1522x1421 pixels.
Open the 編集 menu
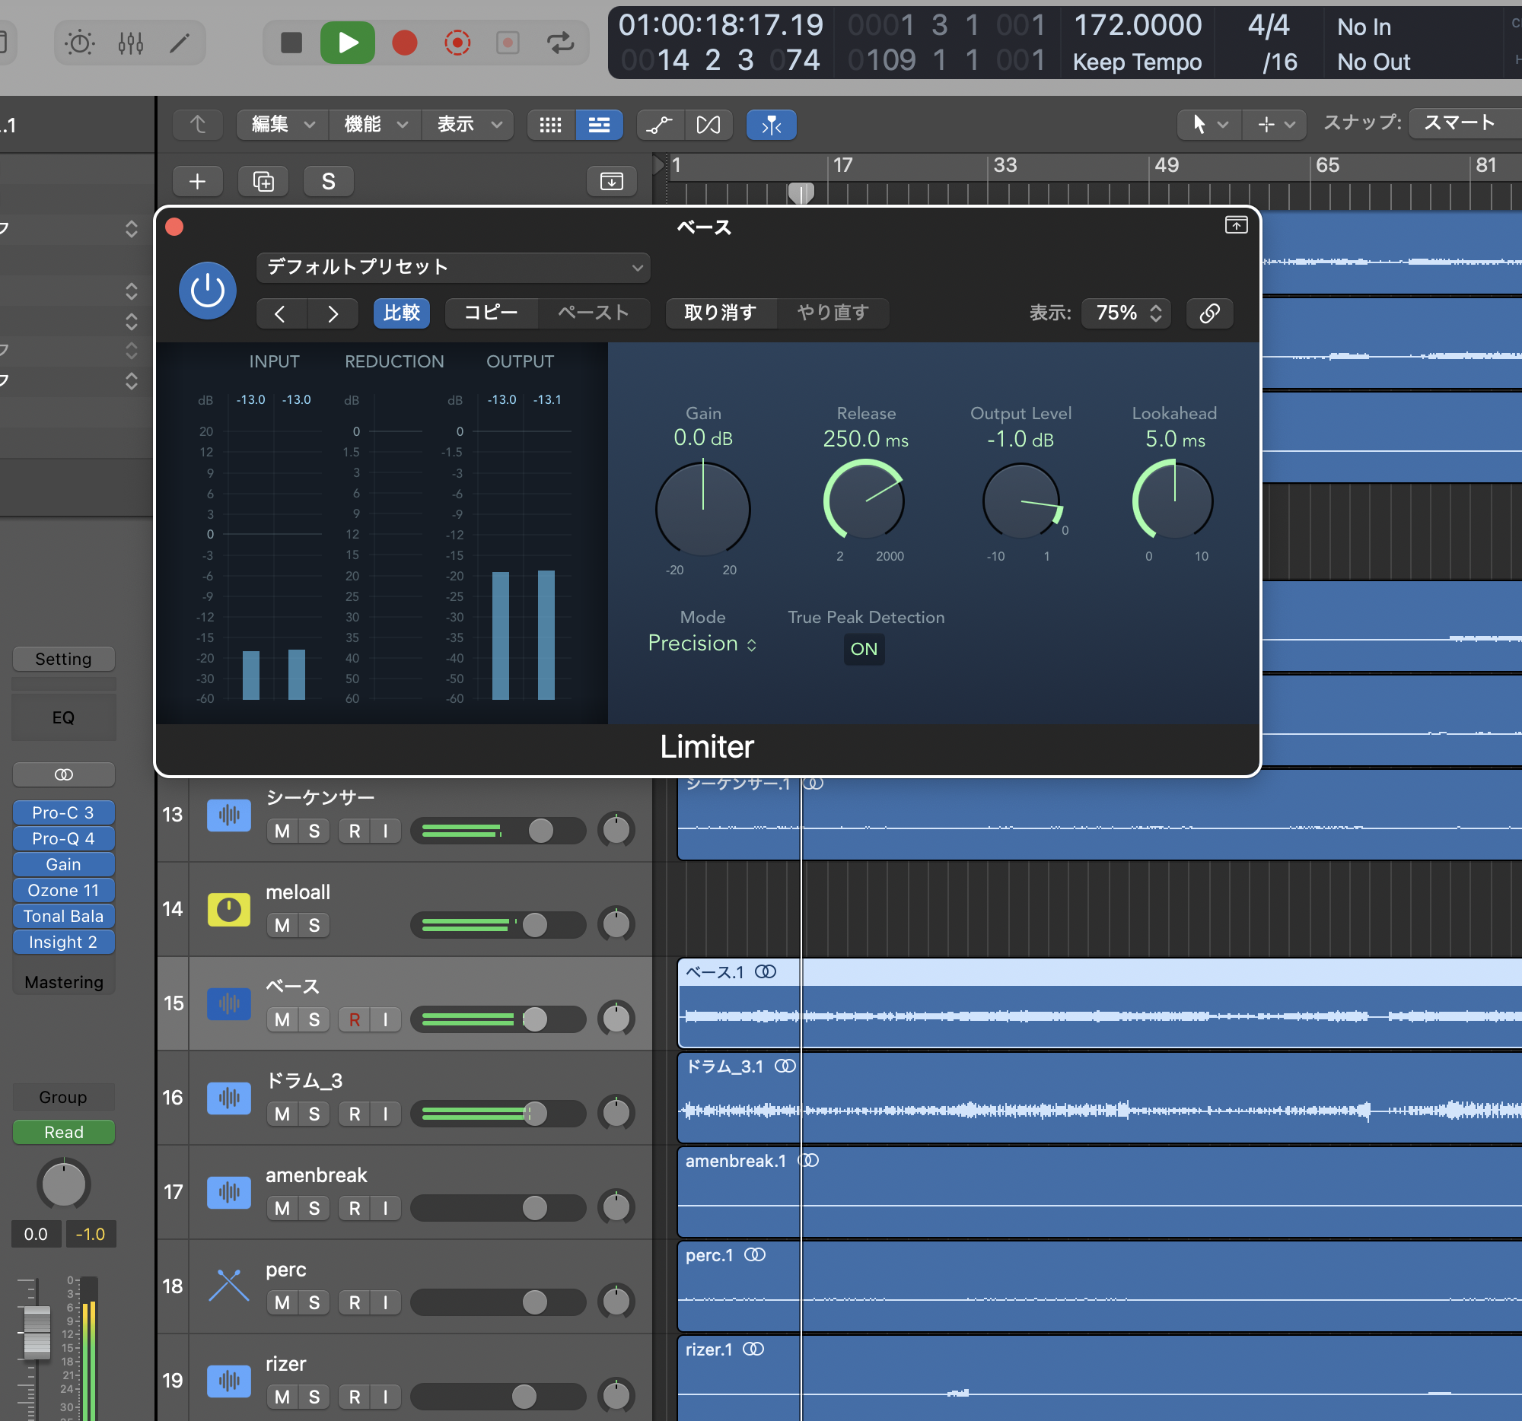click(x=282, y=125)
